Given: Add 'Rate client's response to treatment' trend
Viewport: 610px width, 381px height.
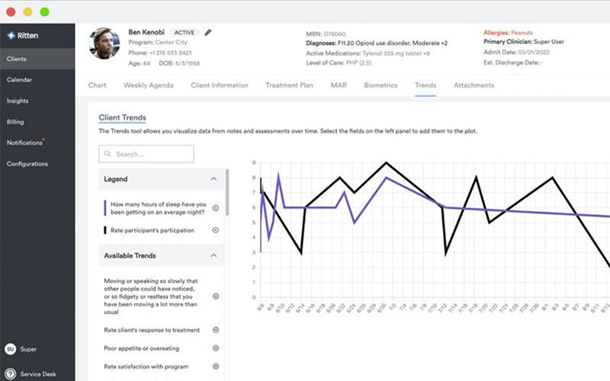Looking at the screenshot, I should coord(216,330).
